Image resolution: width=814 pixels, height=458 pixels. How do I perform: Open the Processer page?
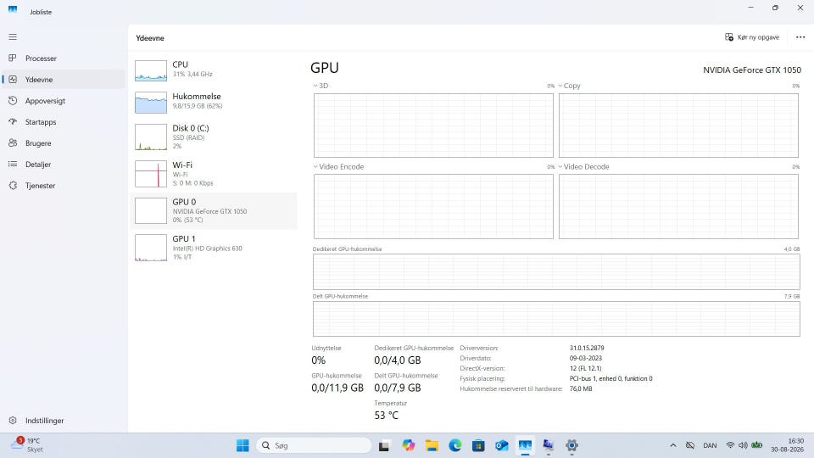63,59
